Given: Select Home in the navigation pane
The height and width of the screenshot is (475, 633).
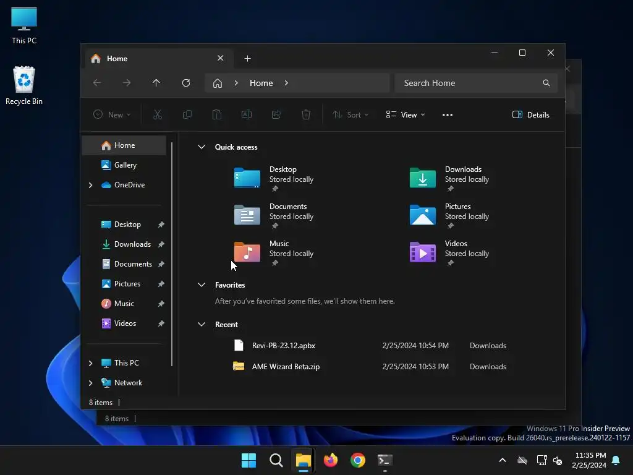Looking at the screenshot, I should pos(124,145).
